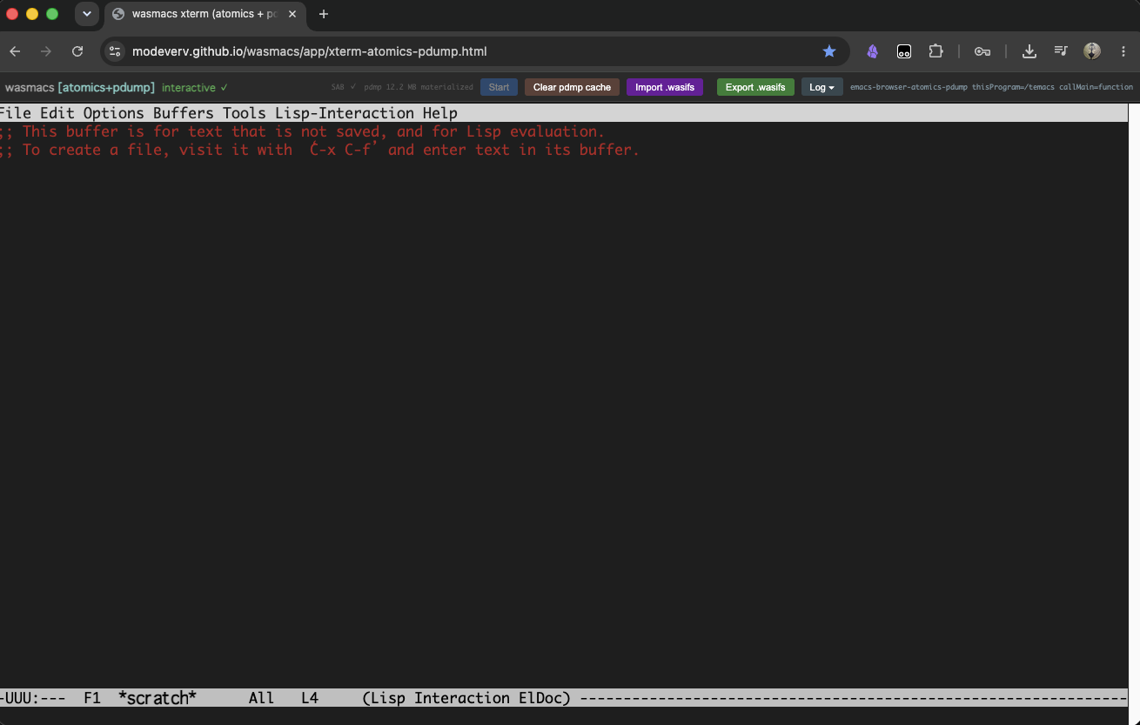Click the *scratch* buffer name in mode line

tap(158, 698)
